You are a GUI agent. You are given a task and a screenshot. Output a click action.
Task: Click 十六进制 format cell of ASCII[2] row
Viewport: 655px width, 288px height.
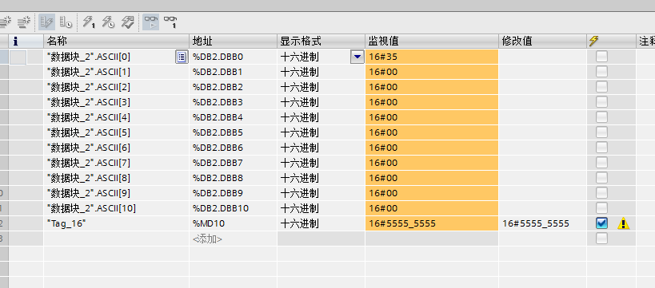[x=321, y=87]
